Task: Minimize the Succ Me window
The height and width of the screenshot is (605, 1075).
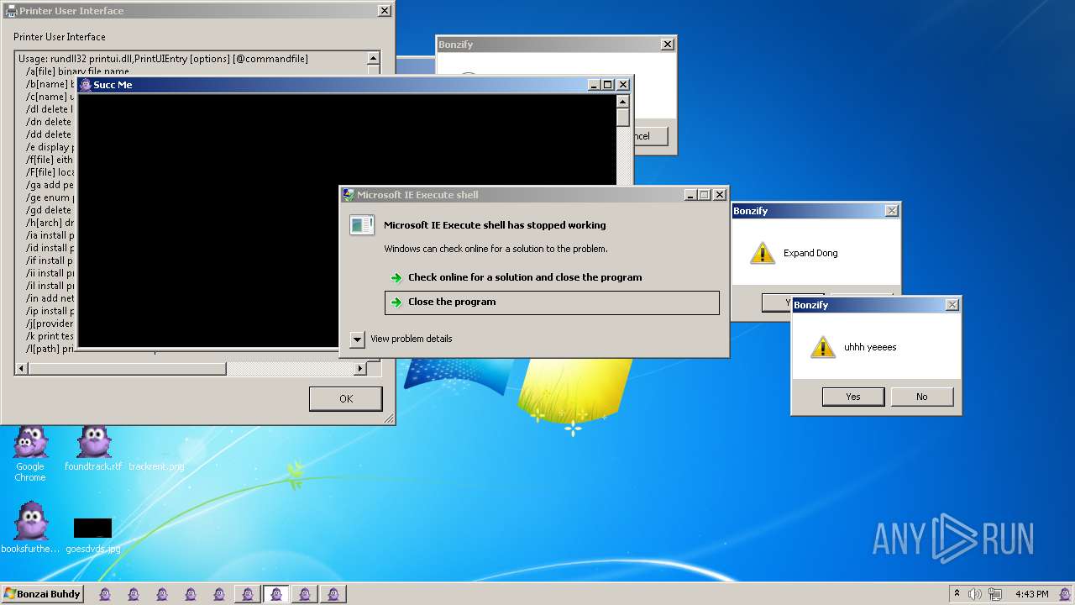Action: pos(595,85)
